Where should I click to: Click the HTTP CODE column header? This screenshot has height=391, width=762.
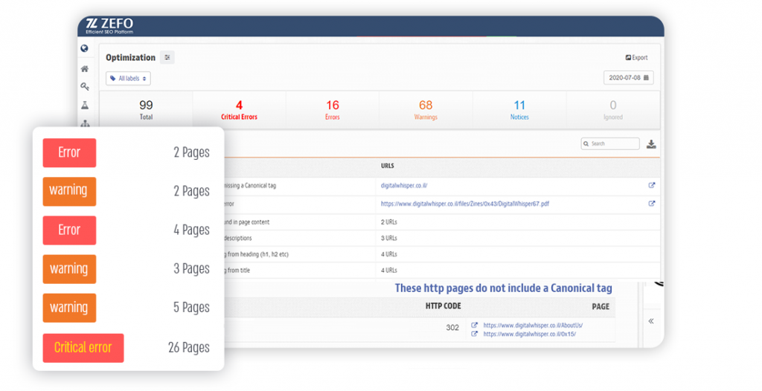point(444,306)
